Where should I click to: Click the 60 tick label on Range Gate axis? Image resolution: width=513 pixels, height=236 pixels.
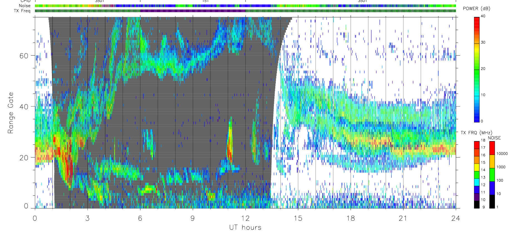point(24,56)
